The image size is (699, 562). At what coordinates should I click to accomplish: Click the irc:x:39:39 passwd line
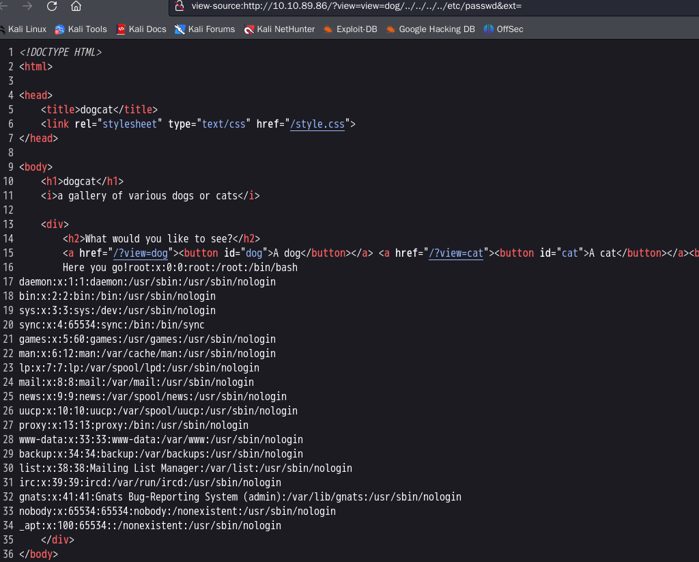click(x=150, y=483)
